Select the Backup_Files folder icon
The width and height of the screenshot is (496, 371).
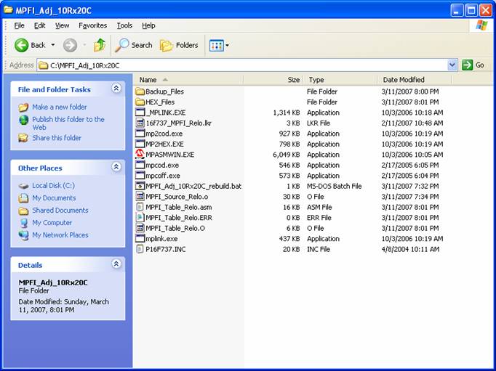coord(140,91)
